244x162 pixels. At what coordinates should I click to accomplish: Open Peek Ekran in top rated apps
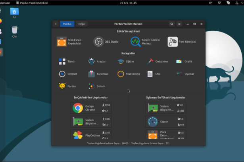tap(165, 134)
